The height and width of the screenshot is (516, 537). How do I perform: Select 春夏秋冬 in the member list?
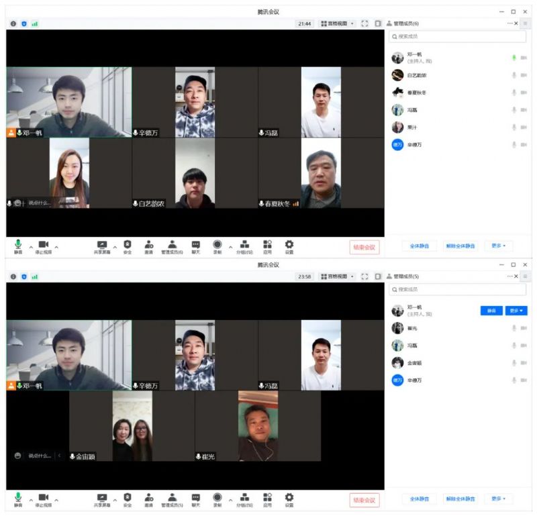[416, 93]
